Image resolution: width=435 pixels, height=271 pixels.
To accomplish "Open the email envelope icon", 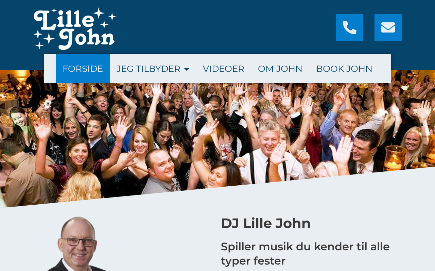I will [x=388, y=27].
